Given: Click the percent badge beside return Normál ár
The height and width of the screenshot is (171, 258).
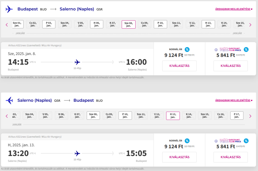Looking at the screenshot, I should [187, 141].
